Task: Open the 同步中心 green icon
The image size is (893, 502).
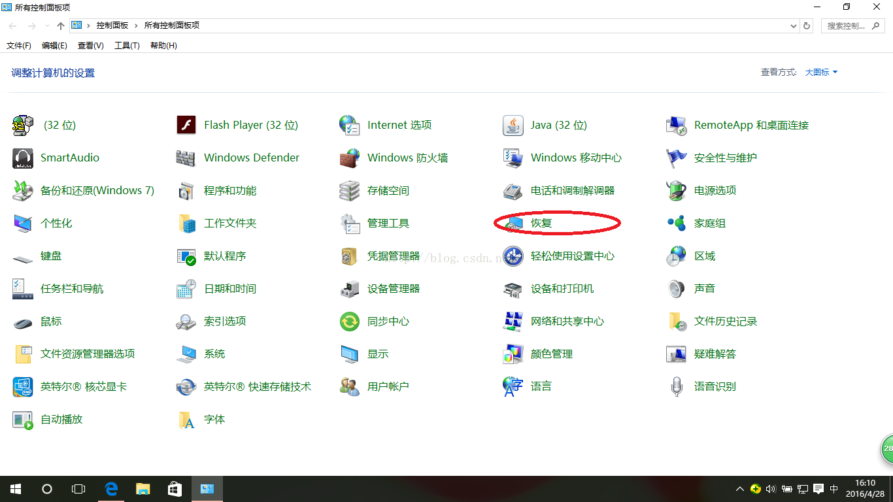Action: tap(350, 321)
